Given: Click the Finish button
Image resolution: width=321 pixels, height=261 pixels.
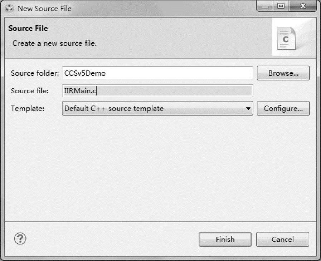Looking at the screenshot, I should point(225,240).
